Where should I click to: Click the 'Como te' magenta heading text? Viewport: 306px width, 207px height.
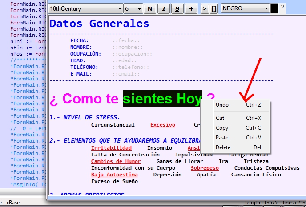click(x=90, y=99)
